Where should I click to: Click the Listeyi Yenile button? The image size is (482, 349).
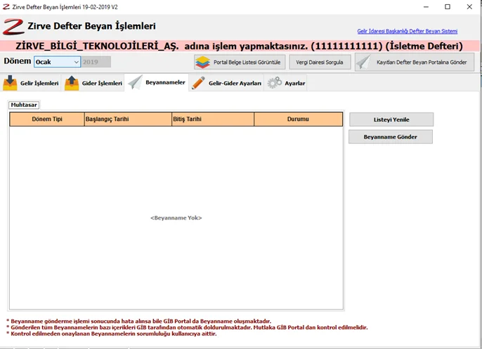click(391, 120)
